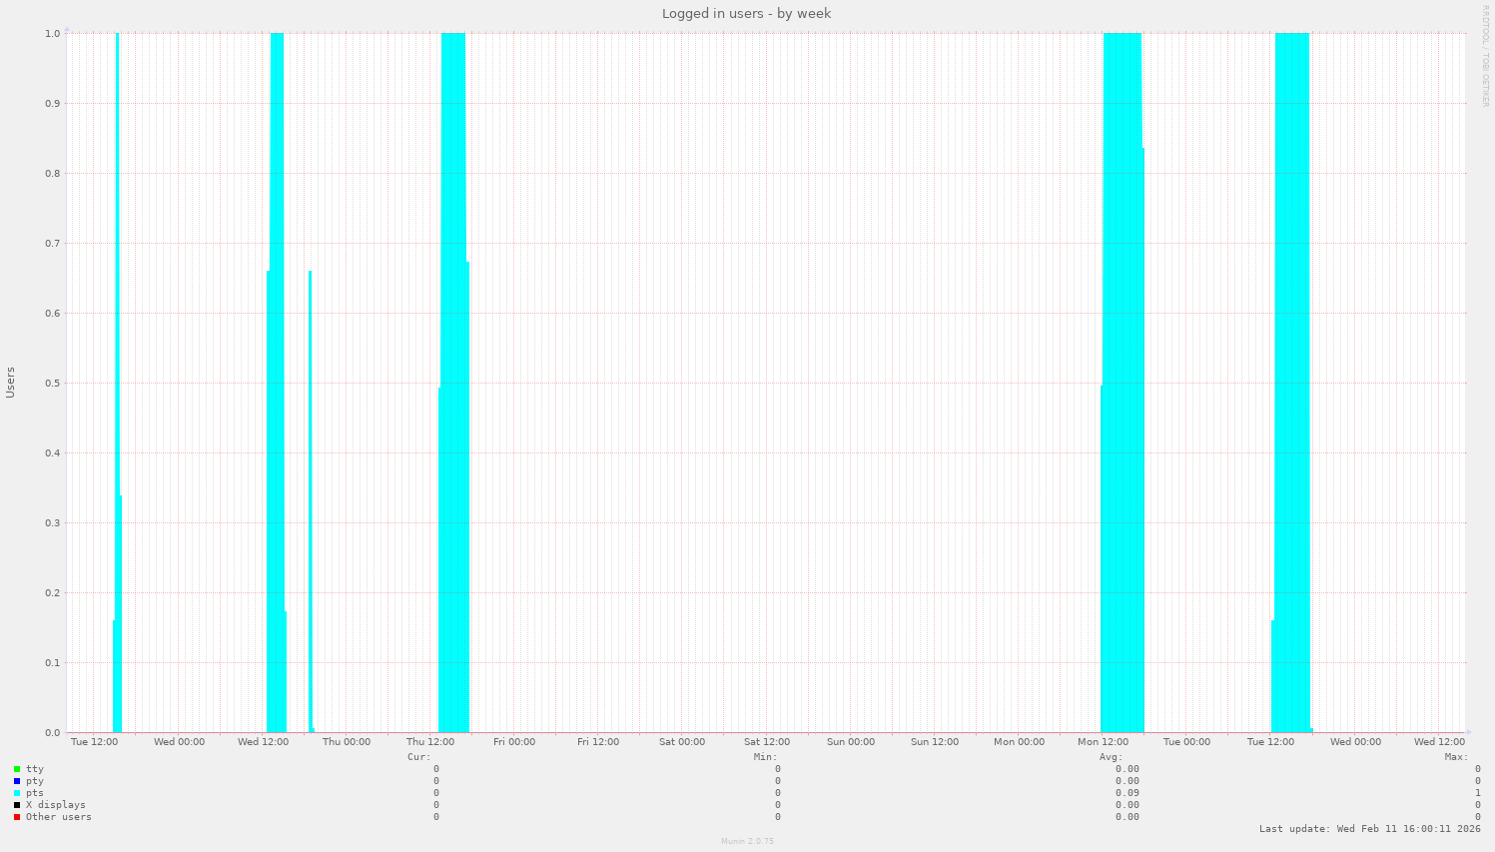
Task: Click the blue pty legend swatch
Action: click(x=17, y=781)
